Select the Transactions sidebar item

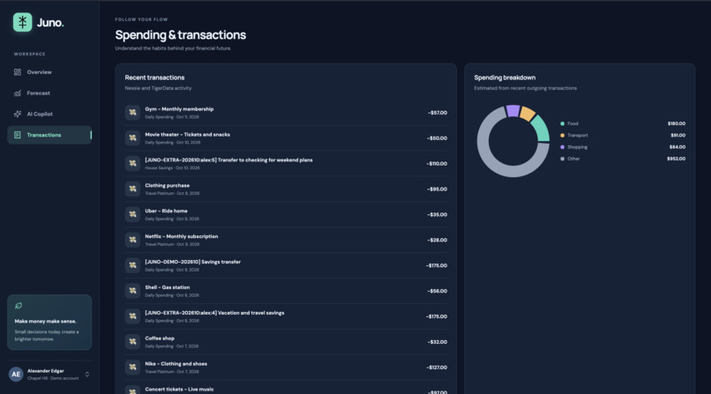(x=49, y=135)
